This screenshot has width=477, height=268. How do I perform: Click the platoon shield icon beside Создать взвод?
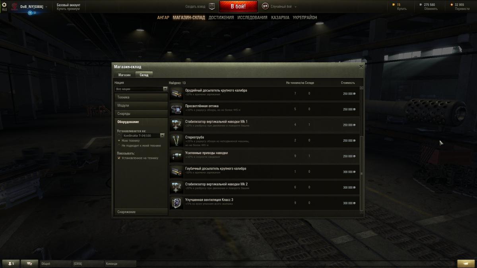212,6
